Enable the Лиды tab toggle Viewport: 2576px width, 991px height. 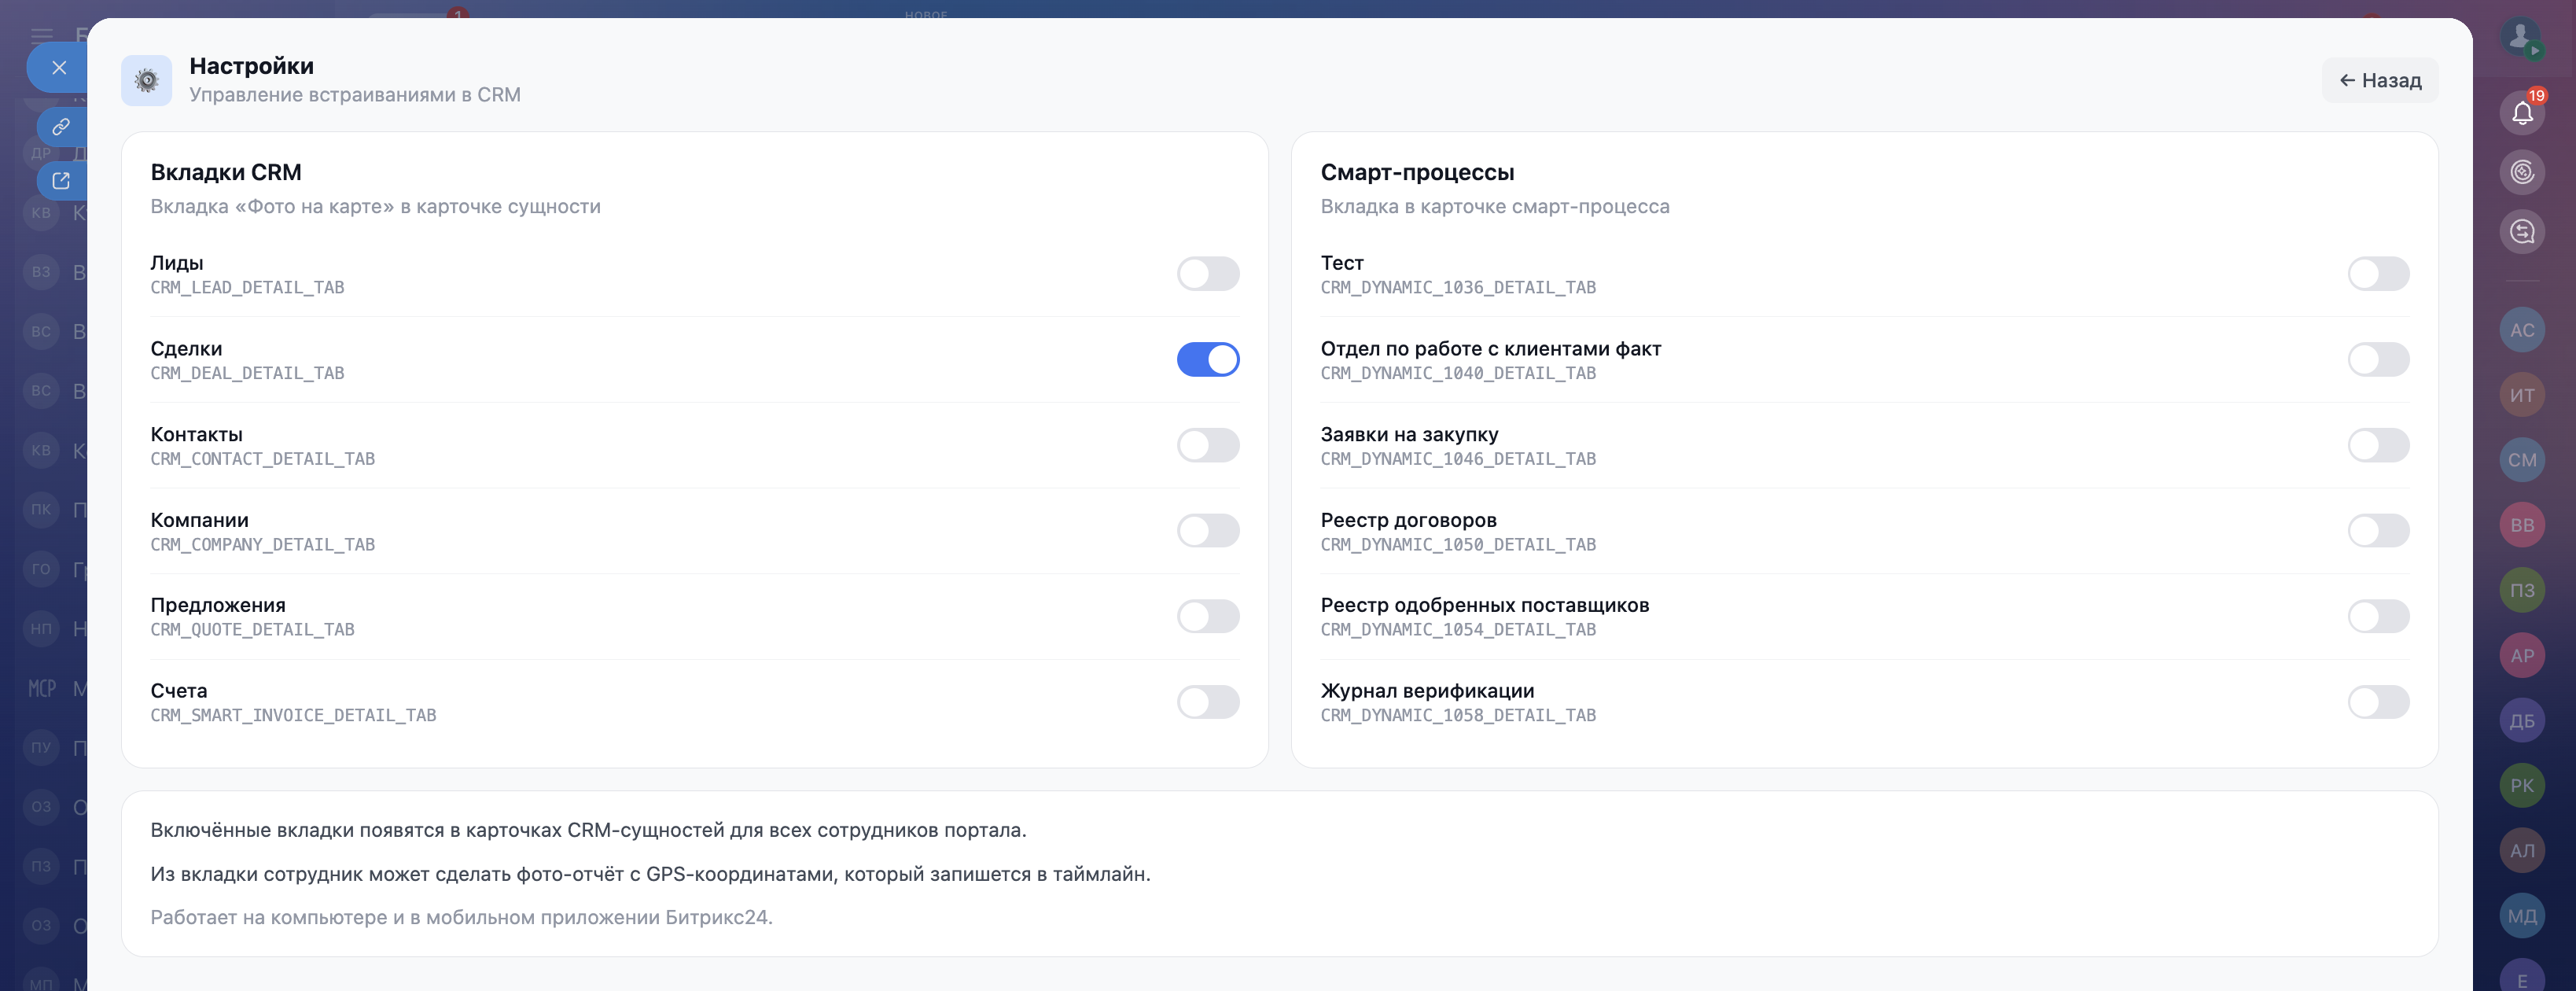[1207, 274]
